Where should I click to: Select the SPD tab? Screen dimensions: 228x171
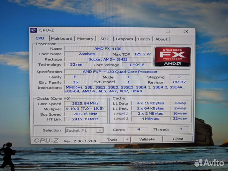[104, 39]
